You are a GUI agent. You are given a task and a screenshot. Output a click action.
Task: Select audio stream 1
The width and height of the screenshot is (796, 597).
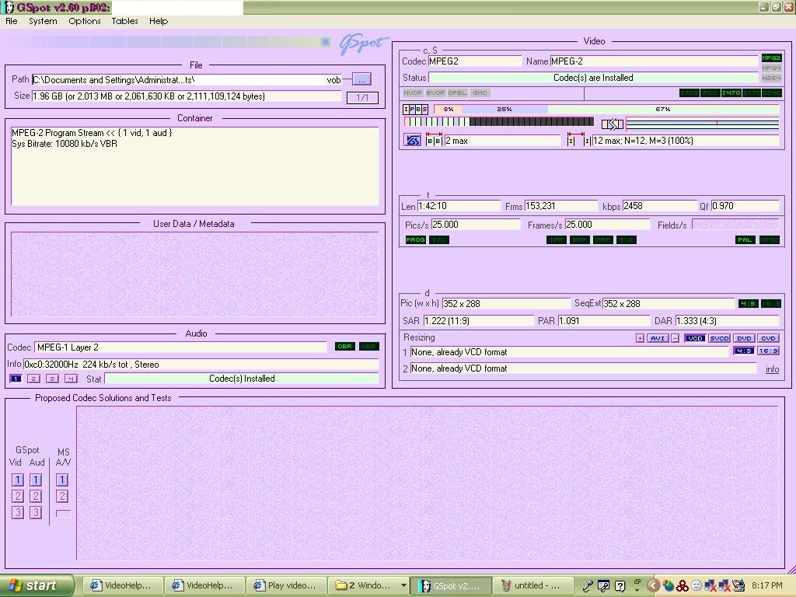point(16,379)
